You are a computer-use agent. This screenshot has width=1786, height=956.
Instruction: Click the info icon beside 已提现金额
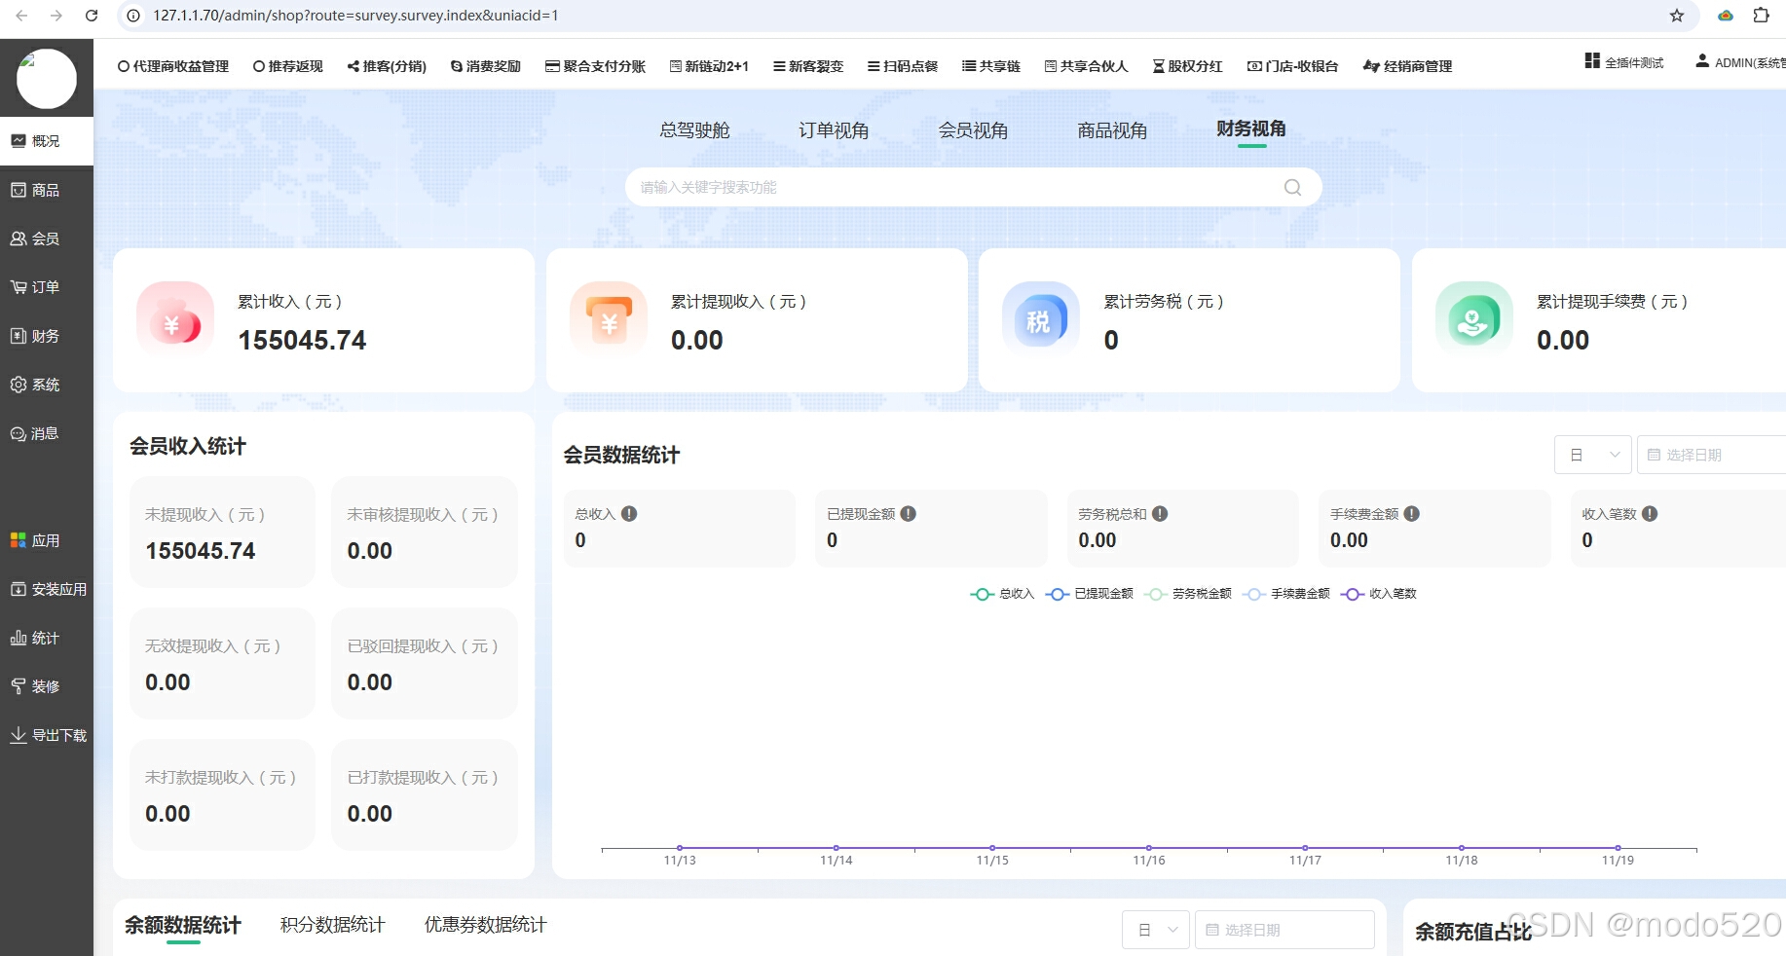pos(908,514)
